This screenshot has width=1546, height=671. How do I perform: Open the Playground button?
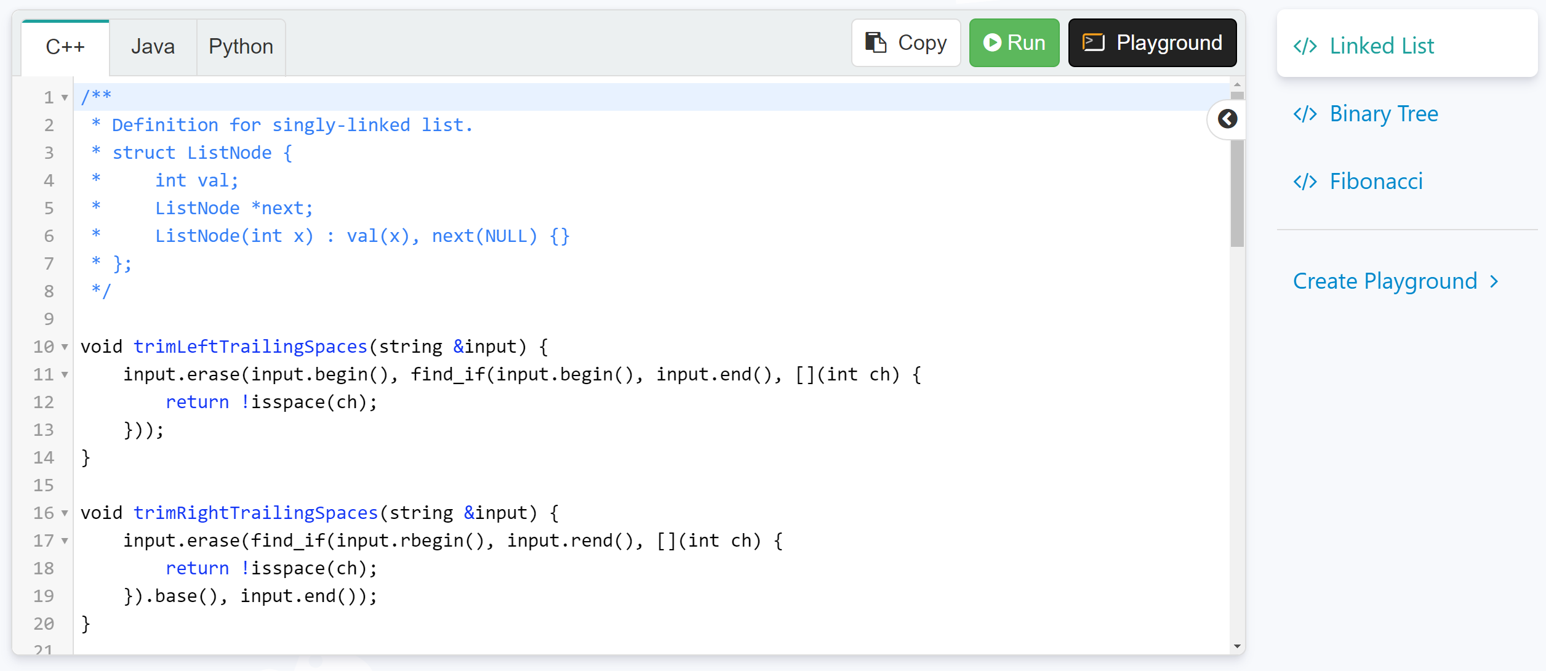click(x=1152, y=42)
